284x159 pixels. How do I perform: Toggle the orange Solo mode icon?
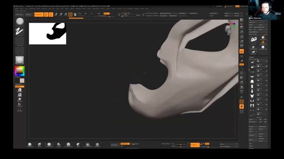tap(241, 107)
